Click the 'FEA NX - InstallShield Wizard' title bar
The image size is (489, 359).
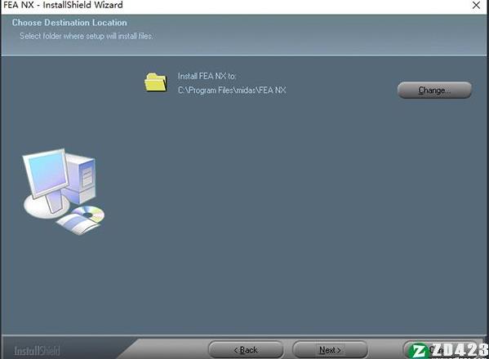pyautogui.click(x=218, y=5)
